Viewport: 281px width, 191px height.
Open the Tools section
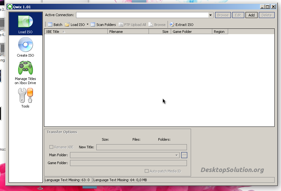(x=25, y=98)
